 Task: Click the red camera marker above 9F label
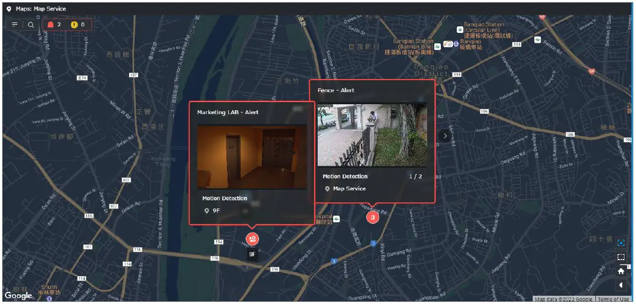(x=252, y=239)
